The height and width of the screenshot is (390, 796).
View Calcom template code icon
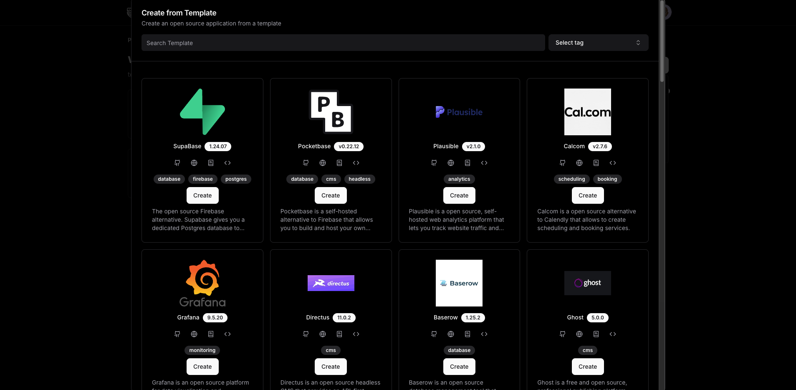(613, 163)
